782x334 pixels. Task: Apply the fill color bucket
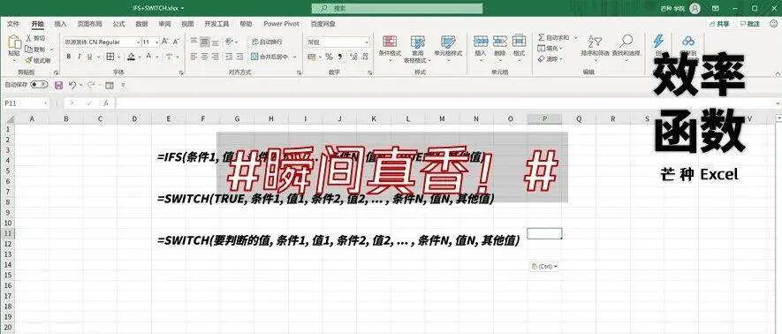[131, 57]
